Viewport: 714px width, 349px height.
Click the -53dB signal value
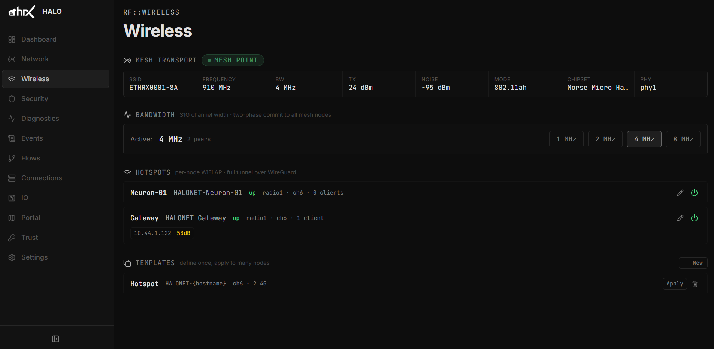182,233
